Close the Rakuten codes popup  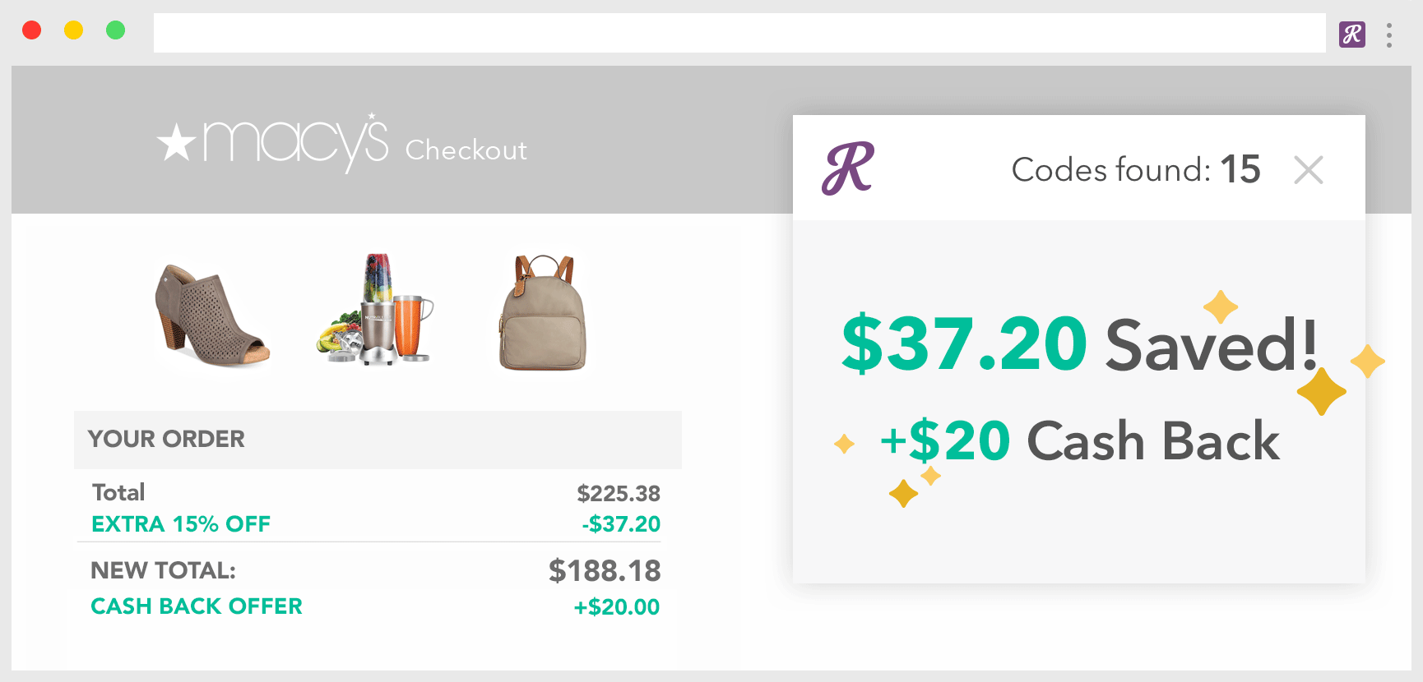[1308, 170]
